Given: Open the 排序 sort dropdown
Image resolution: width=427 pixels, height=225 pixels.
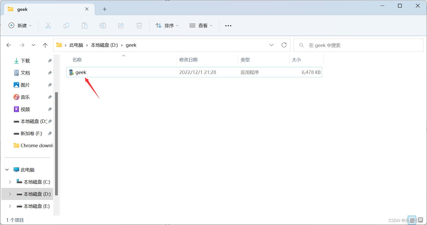Looking at the screenshot, I should point(167,26).
